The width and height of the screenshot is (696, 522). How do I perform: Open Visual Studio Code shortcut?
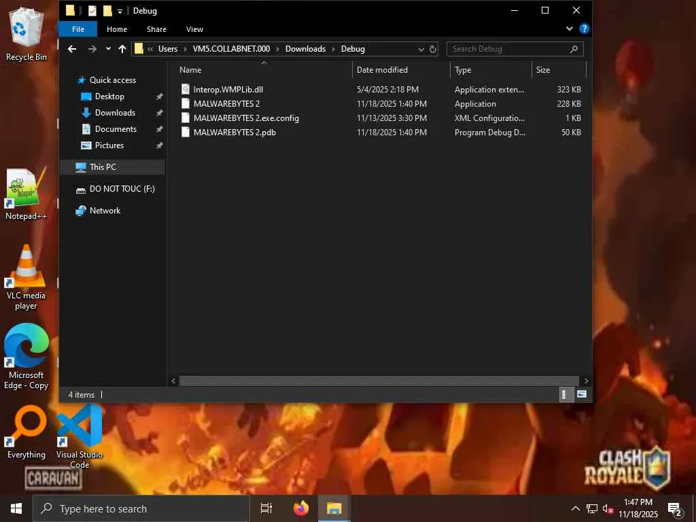80,436
